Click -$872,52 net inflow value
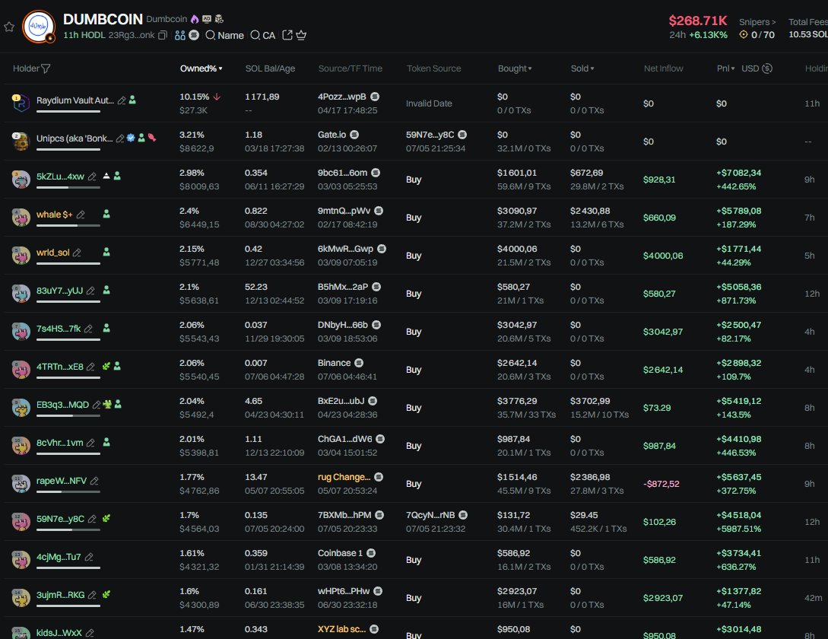 [661, 484]
